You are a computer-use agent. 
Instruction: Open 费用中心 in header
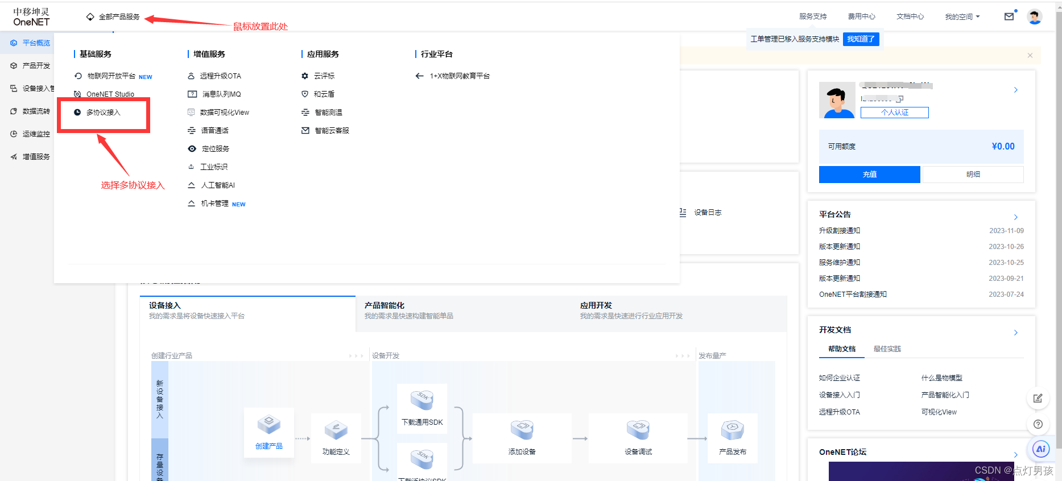(x=862, y=16)
